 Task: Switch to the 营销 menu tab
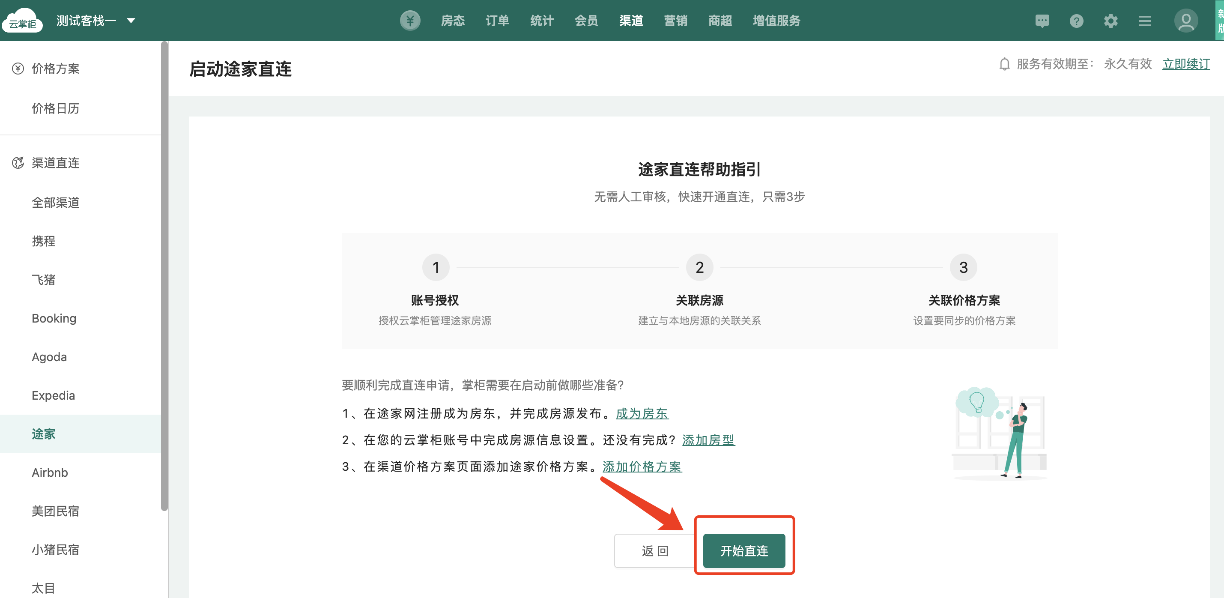pos(675,21)
